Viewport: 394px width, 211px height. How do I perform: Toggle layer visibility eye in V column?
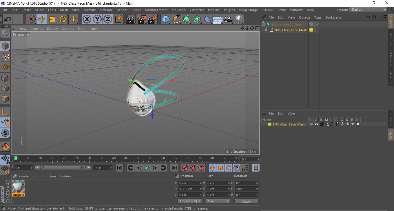pos(316,124)
